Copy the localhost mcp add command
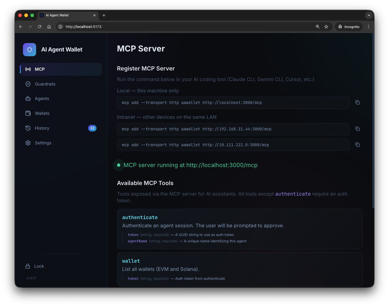 pyautogui.click(x=357, y=102)
